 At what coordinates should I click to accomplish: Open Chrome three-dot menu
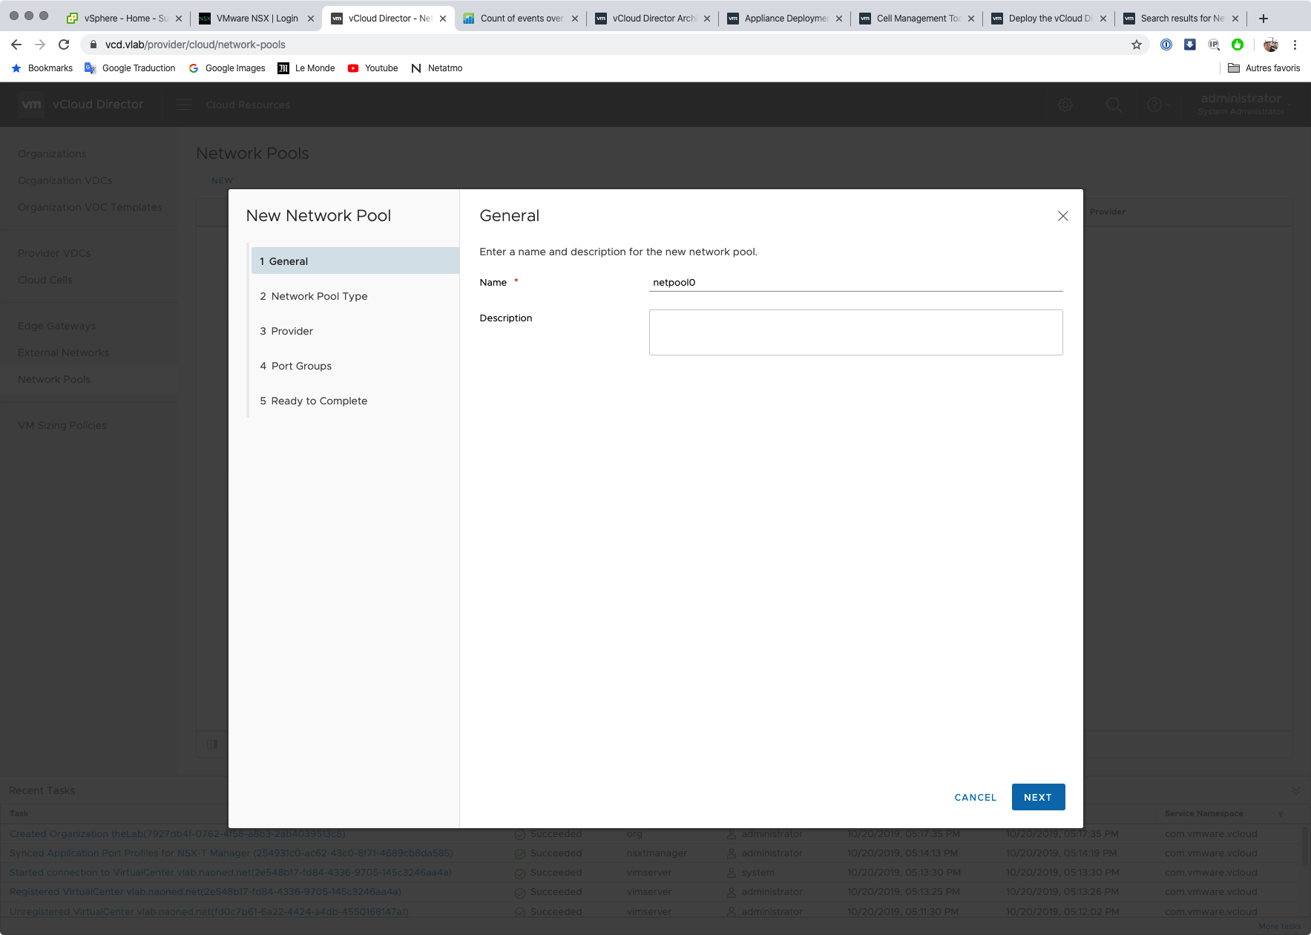[x=1295, y=45]
